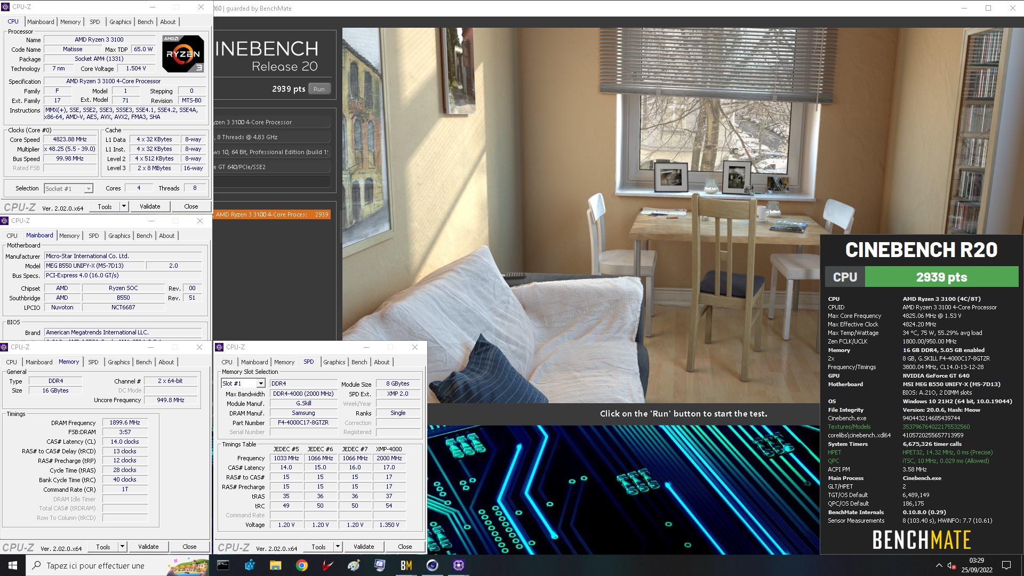This screenshot has height=576, width=1024.
Task: Open the Windows Start menu
Action: [13, 565]
